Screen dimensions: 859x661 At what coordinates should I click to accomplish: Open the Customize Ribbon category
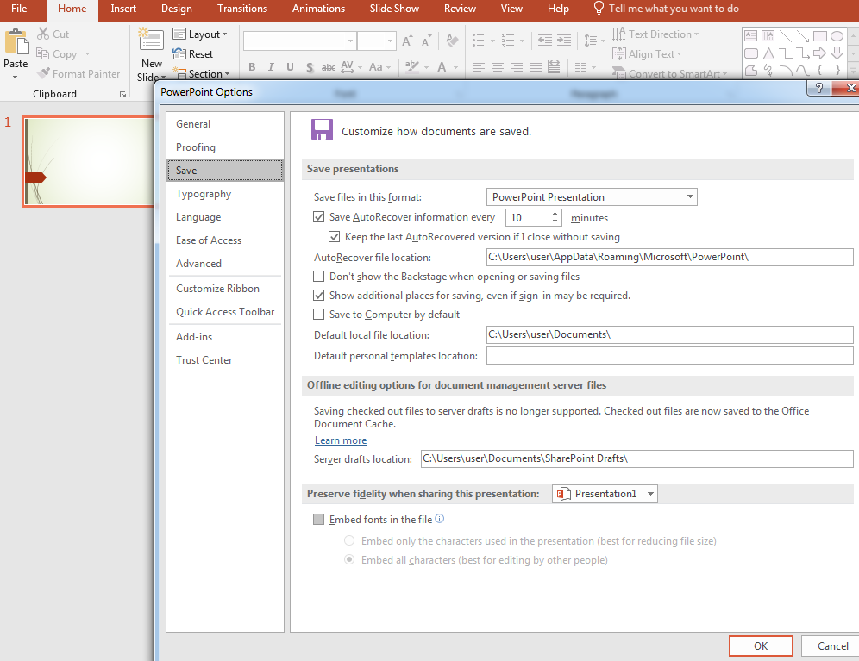click(x=225, y=289)
